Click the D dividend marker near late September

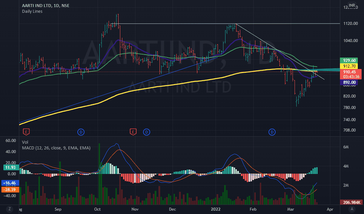coord(81,132)
